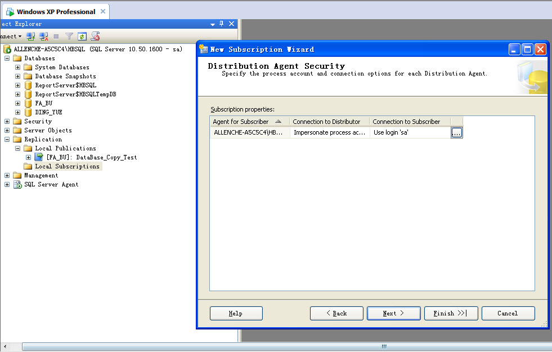Select '[FA_BU]: DataBase_Copy_Test' tree item label
The width and height of the screenshot is (552, 352).
coord(92,157)
